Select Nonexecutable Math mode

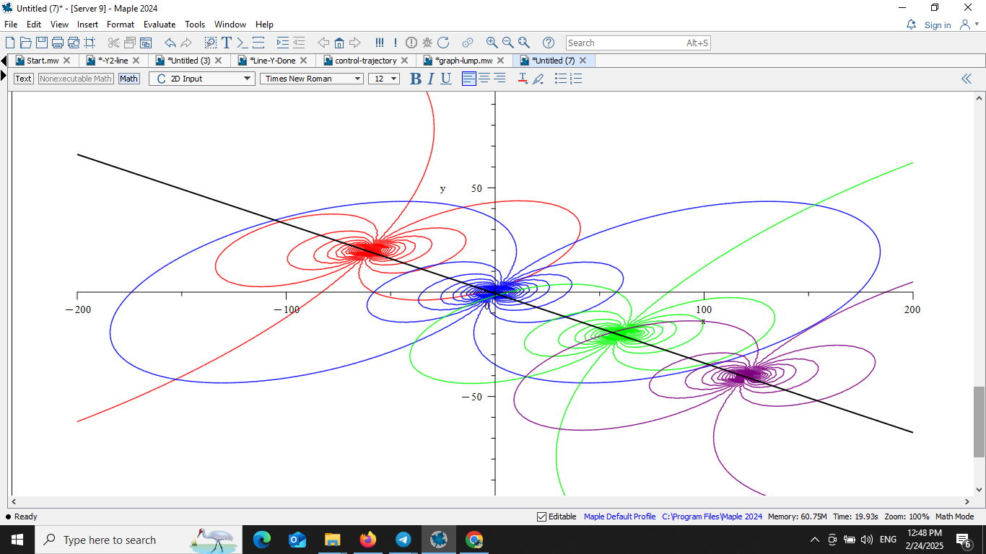point(76,79)
